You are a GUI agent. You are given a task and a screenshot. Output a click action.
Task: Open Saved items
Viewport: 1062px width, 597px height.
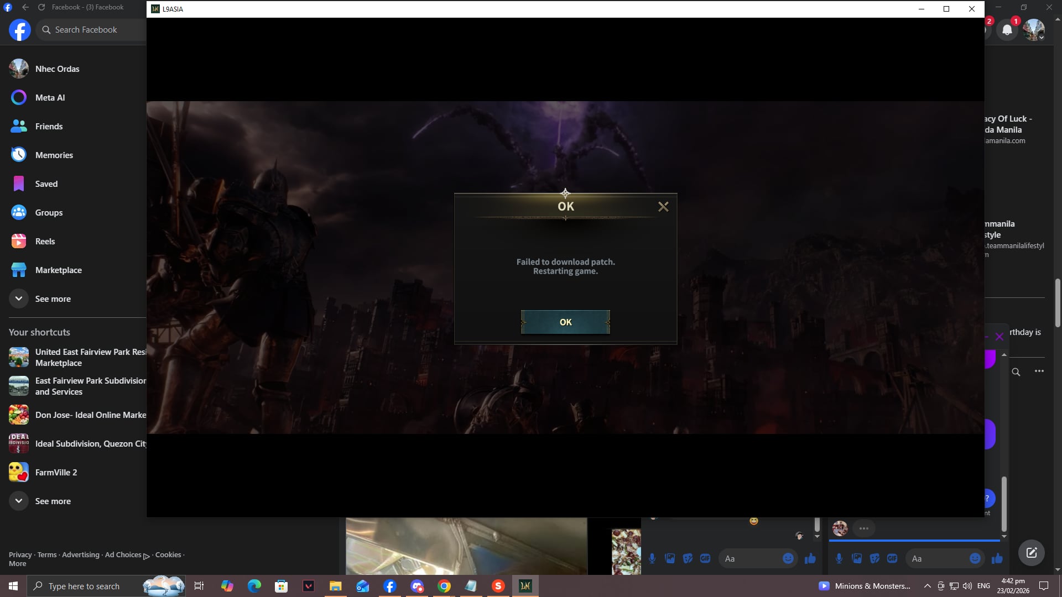coord(46,184)
